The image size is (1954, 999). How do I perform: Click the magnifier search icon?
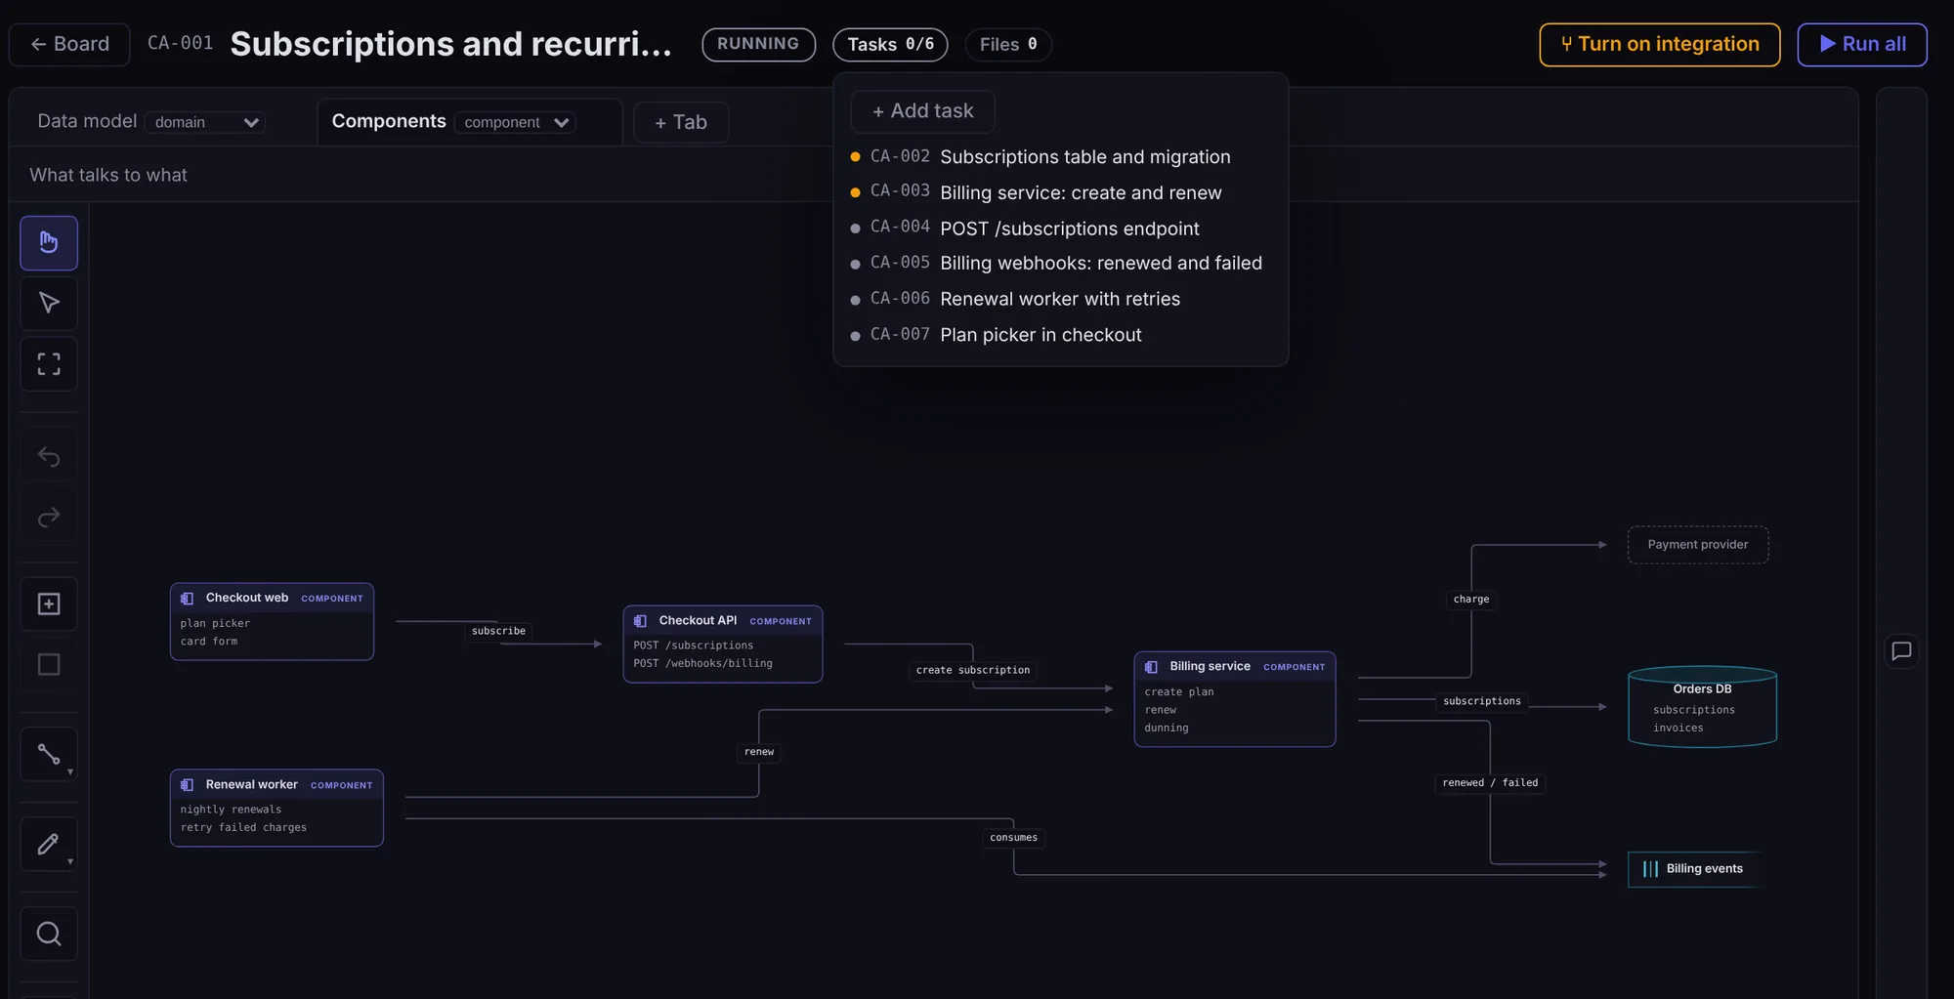click(49, 934)
